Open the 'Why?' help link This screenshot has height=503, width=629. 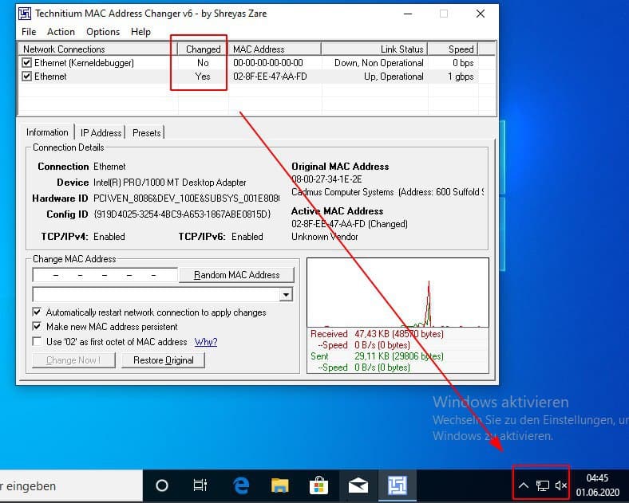[x=206, y=342]
